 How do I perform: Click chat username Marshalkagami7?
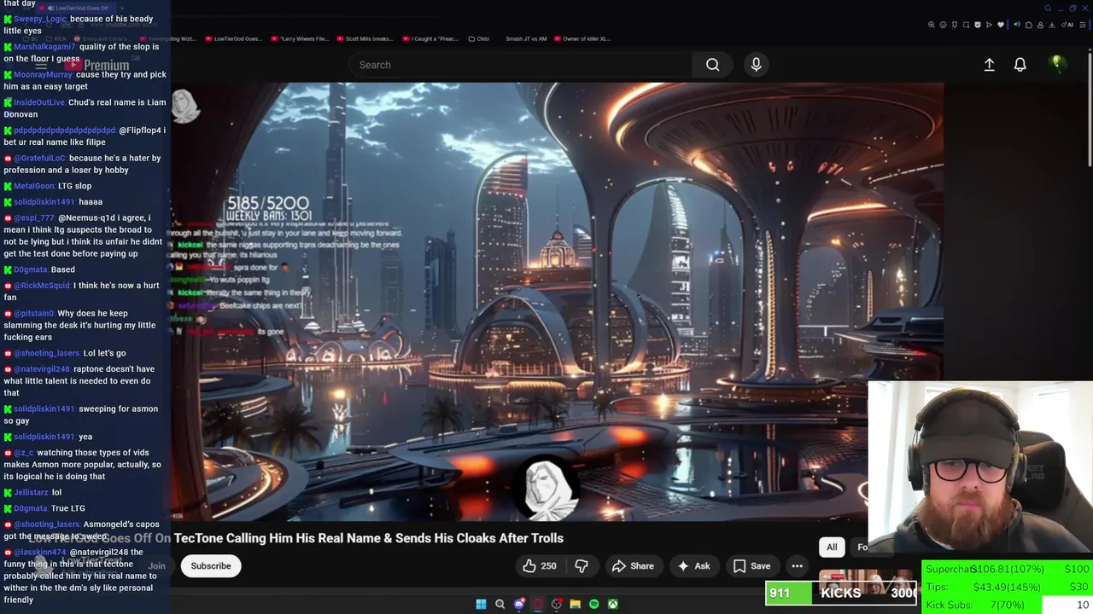(44, 47)
